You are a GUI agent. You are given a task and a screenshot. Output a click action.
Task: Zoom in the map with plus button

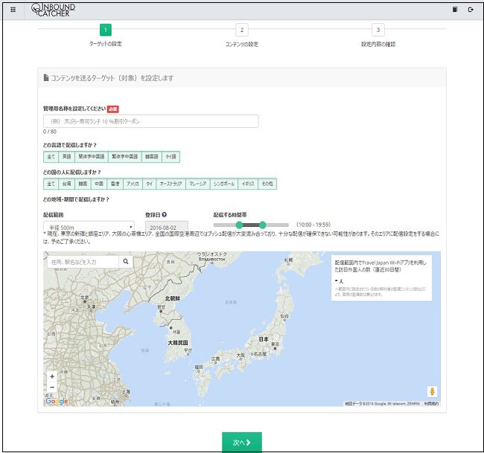point(52,376)
